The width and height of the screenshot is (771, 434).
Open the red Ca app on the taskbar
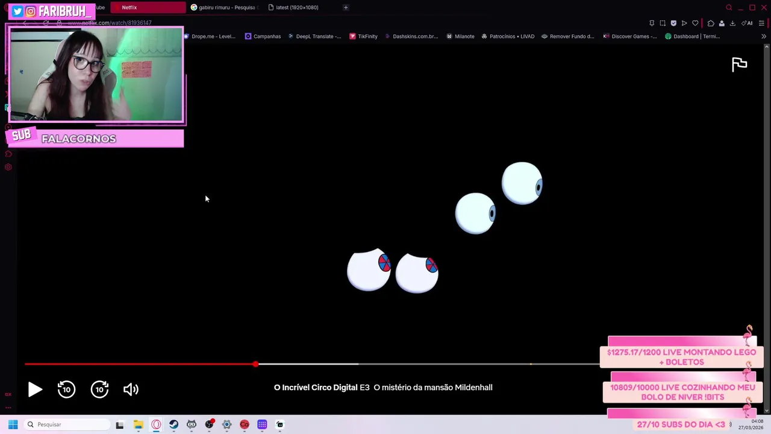[x=245, y=424]
